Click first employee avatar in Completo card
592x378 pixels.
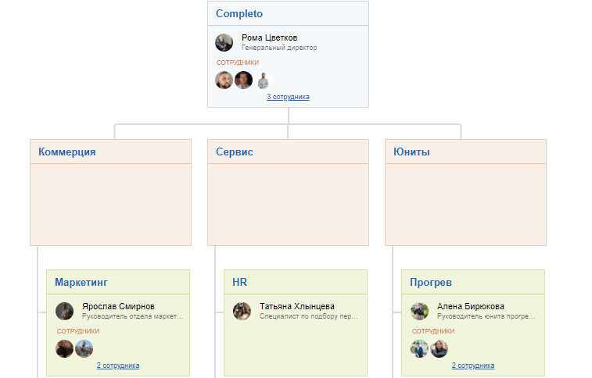tap(224, 80)
